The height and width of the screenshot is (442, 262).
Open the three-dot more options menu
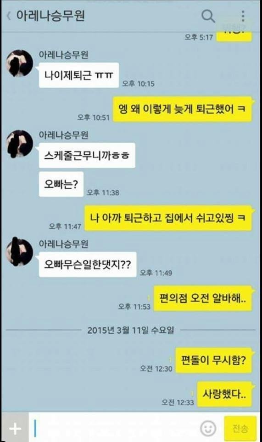243,16
